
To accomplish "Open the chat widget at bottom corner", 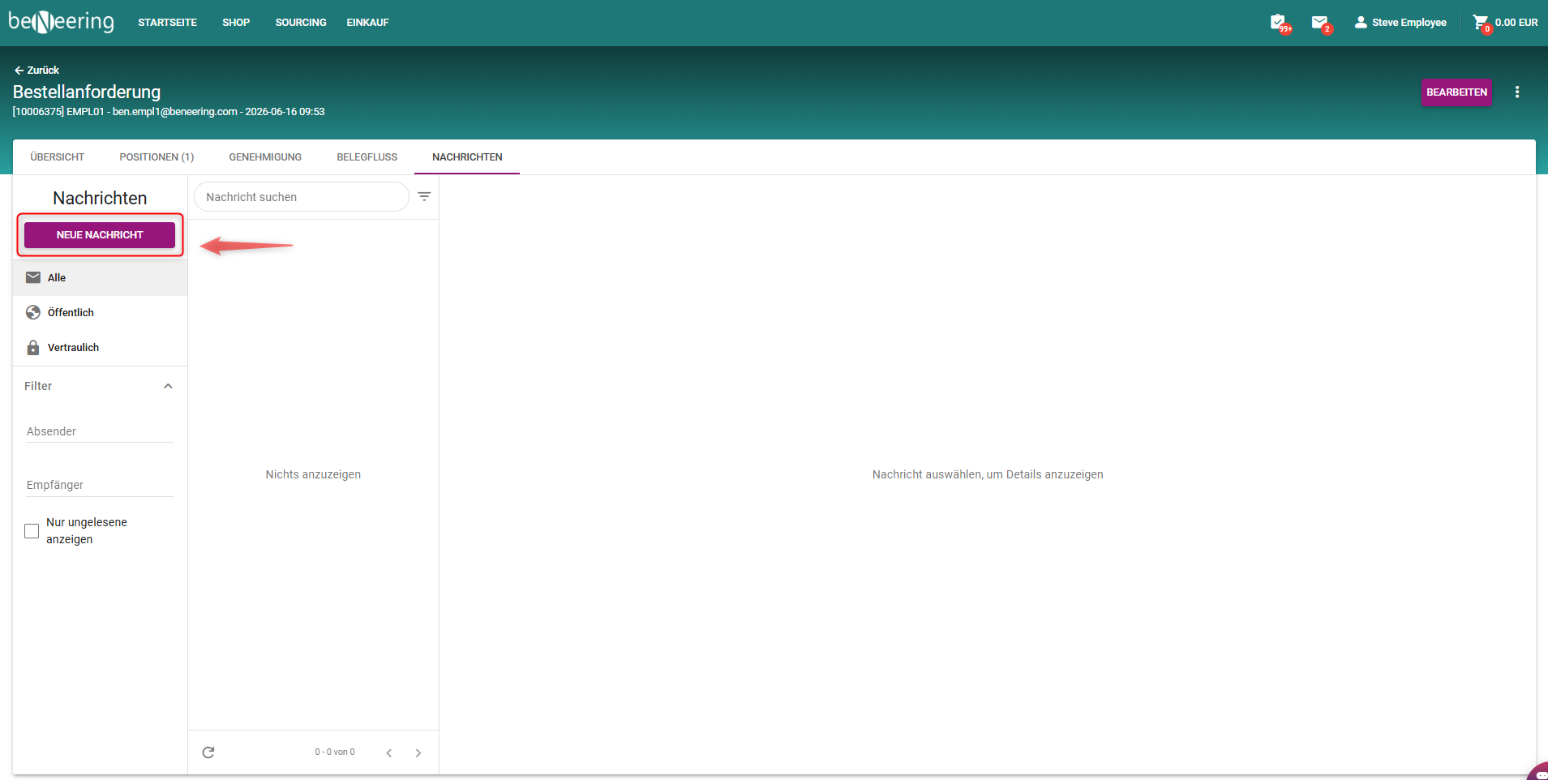I will [x=1538, y=772].
